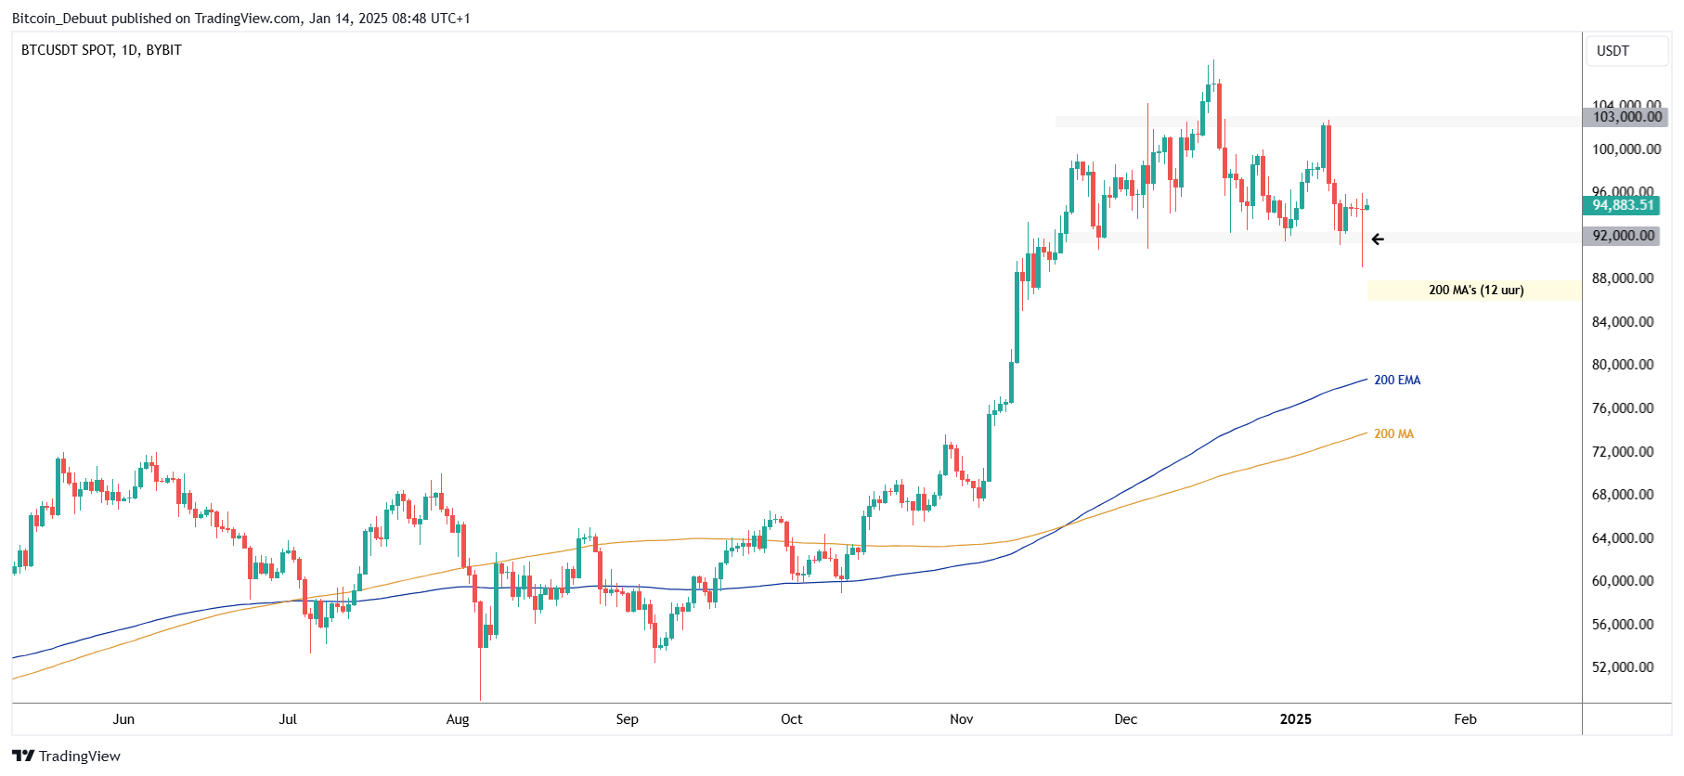Image resolution: width=1684 pixels, height=776 pixels.
Task: Select Aug on the time axis
Action: pyautogui.click(x=458, y=719)
